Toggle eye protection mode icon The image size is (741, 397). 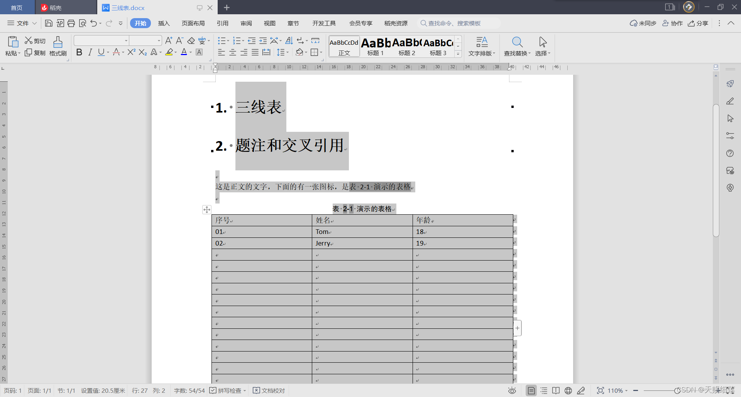click(x=512, y=390)
